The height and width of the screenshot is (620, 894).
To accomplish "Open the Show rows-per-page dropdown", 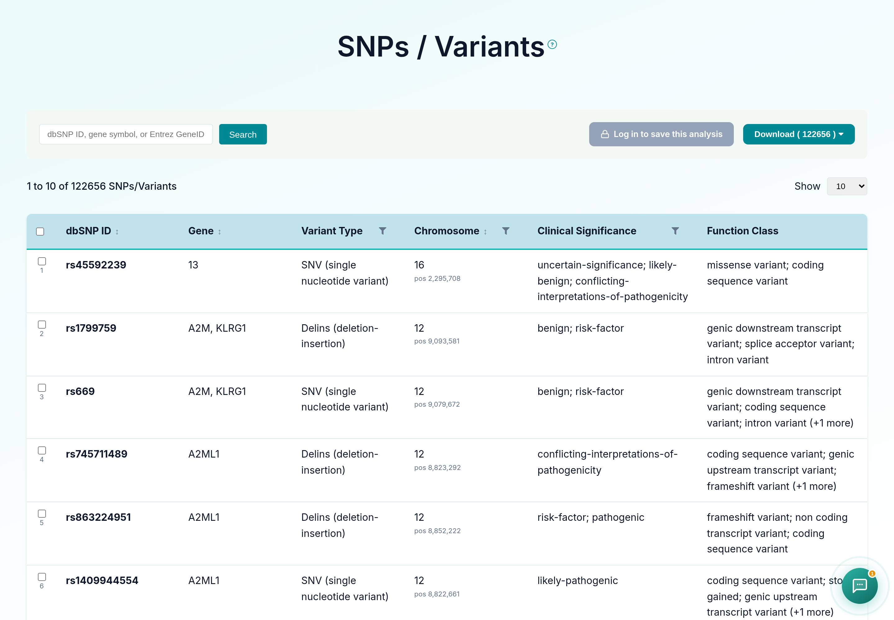I will pyautogui.click(x=847, y=187).
